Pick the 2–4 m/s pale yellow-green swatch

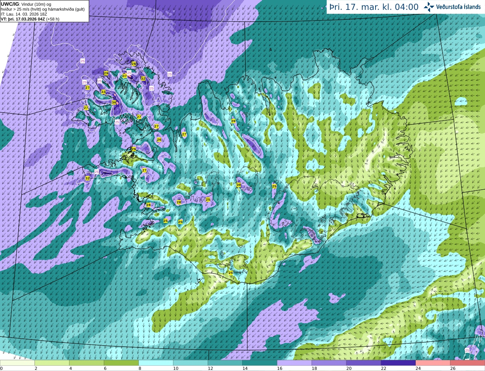click(x=52, y=363)
